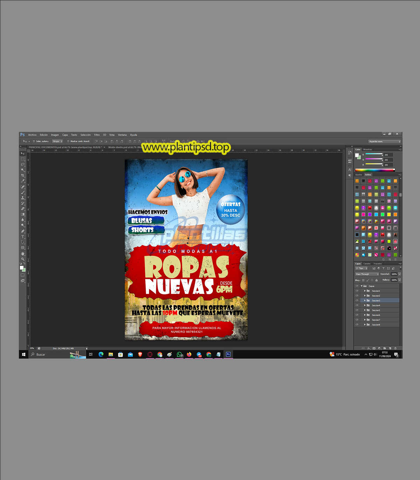Enable the Mostrar contr. transf. checkbox
This screenshot has height=480, width=420.
[x=68, y=141]
